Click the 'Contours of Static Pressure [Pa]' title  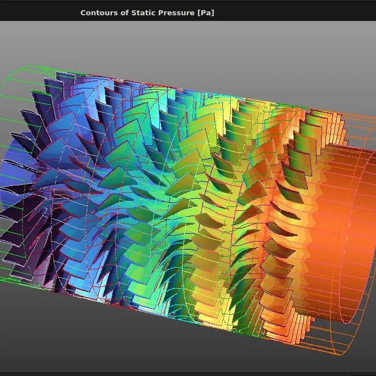pyautogui.click(x=147, y=12)
